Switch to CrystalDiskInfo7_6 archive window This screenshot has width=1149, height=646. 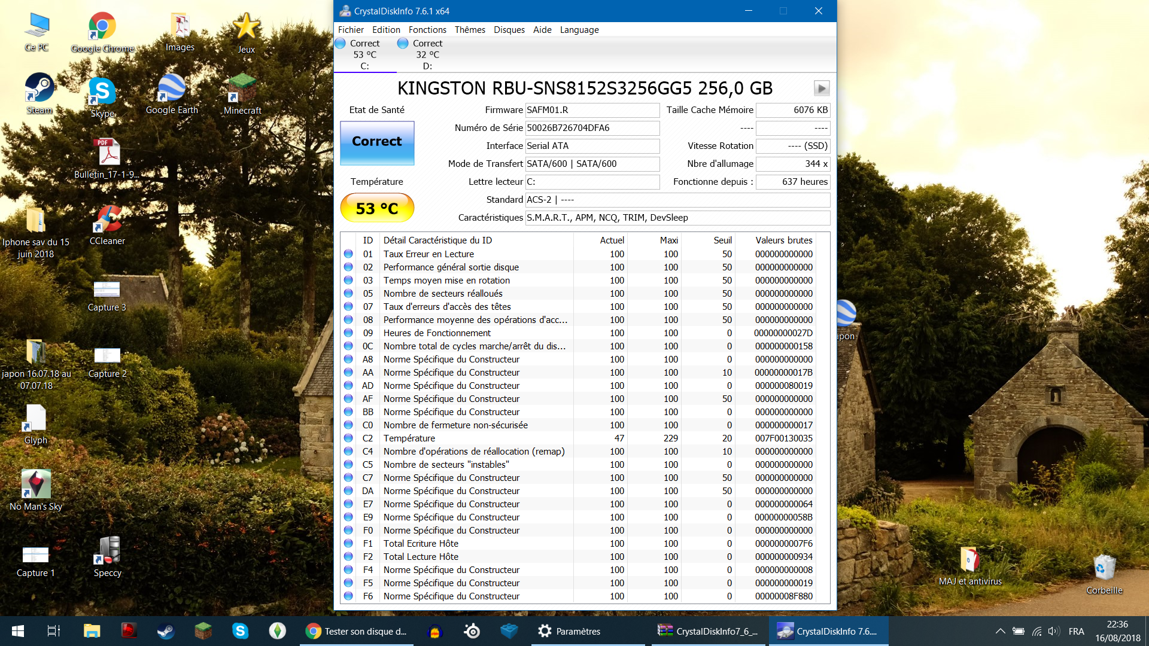pyautogui.click(x=708, y=631)
